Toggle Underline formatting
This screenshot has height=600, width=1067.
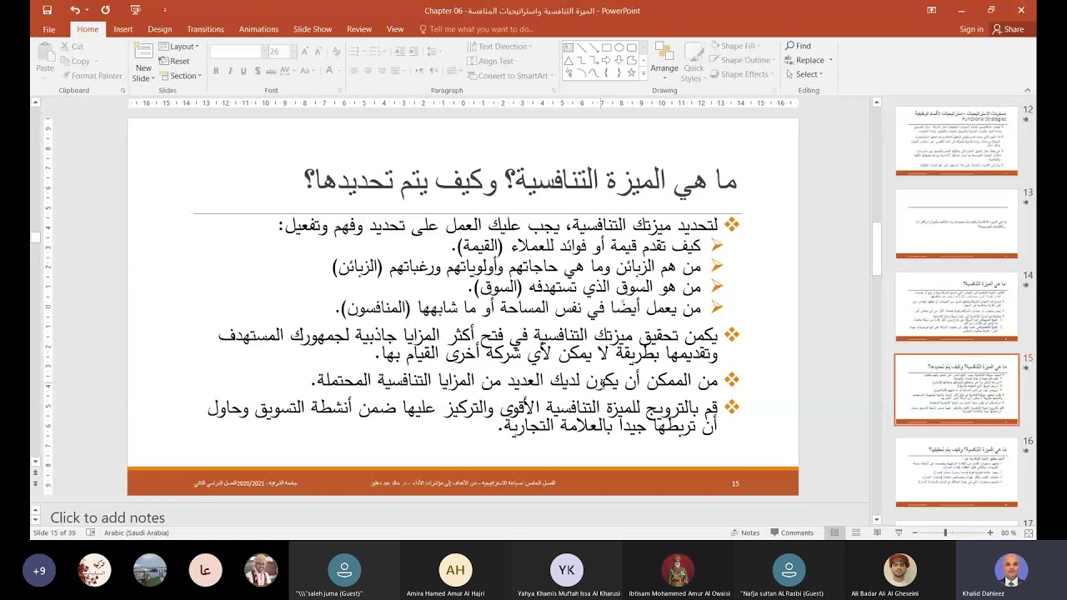[243, 71]
